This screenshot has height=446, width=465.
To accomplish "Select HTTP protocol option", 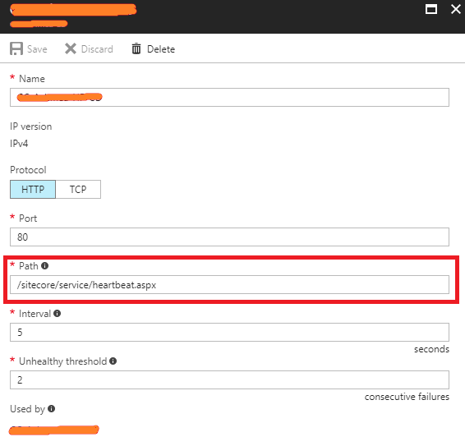I will click(x=33, y=189).
